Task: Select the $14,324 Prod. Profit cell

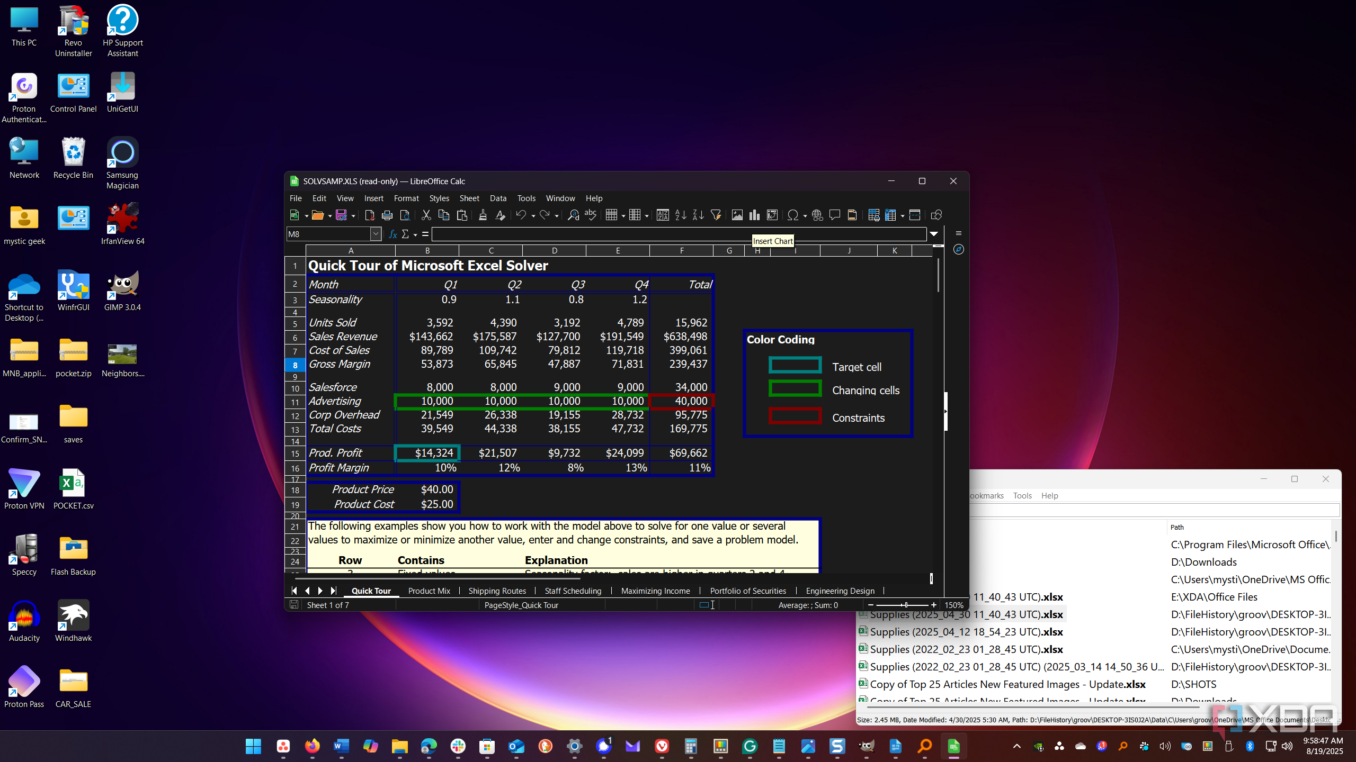Action: tap(427, 453)
